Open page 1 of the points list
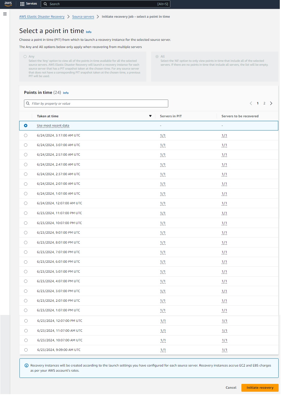This screenshot has height=395, width=281. pos(258,103)
